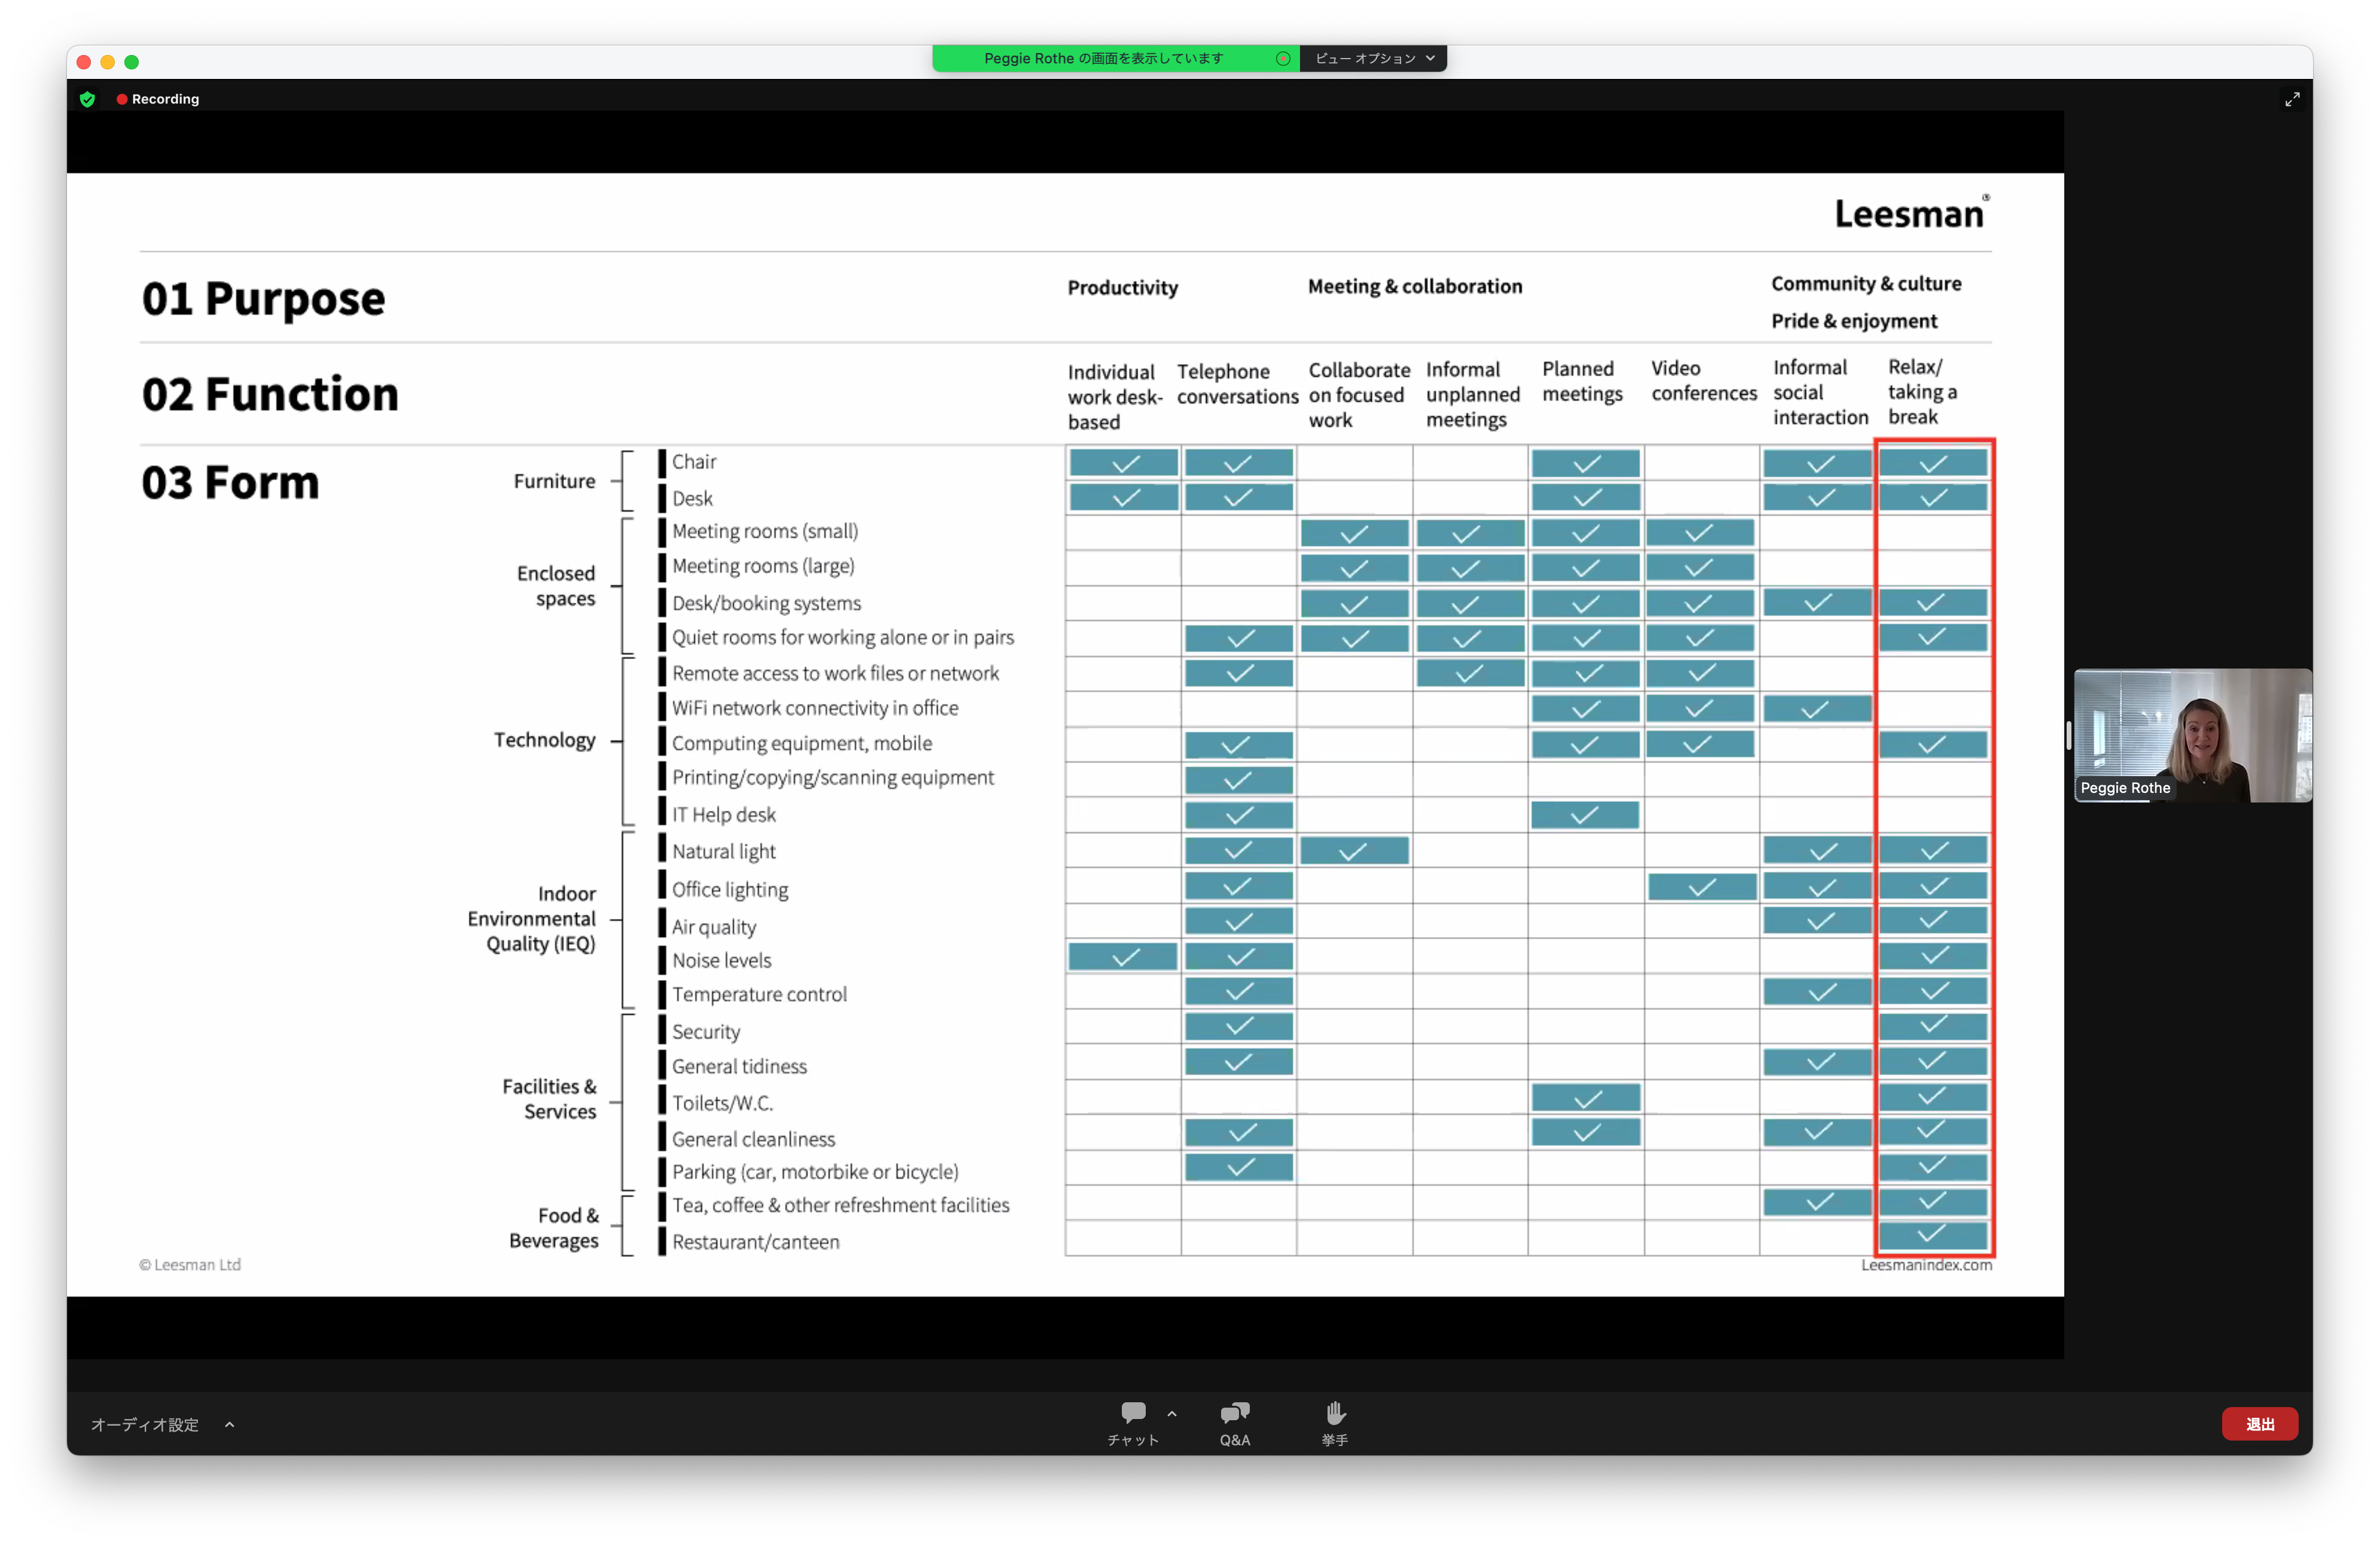The height and width of the screenshot is (1544, 2380).
Task: Click 'Telephone conversations' column header
Action: [x=1237, y=384]
